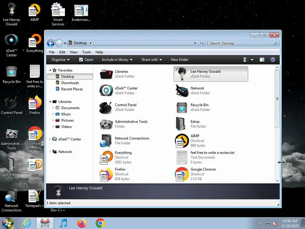Open the File menu
The height and width of the screenshot is (229, 305).
click(x=52, y=52)
